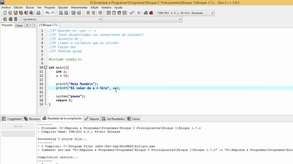Open the Herramientas menu
This screenshot has width=293, height=164.
tap(79, 7)
